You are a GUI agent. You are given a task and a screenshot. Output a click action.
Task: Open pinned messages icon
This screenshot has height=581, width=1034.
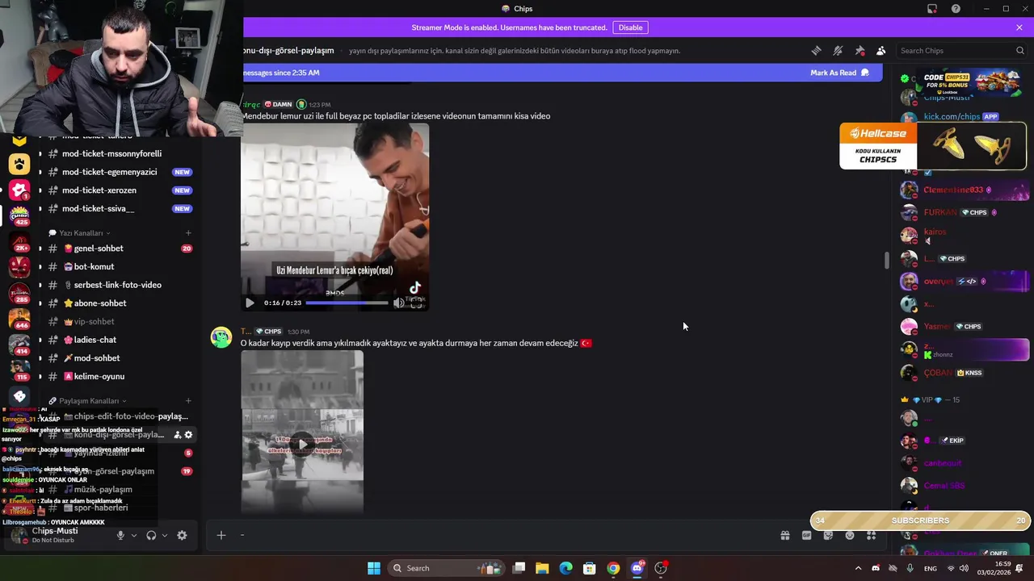(x=860, y=50)
